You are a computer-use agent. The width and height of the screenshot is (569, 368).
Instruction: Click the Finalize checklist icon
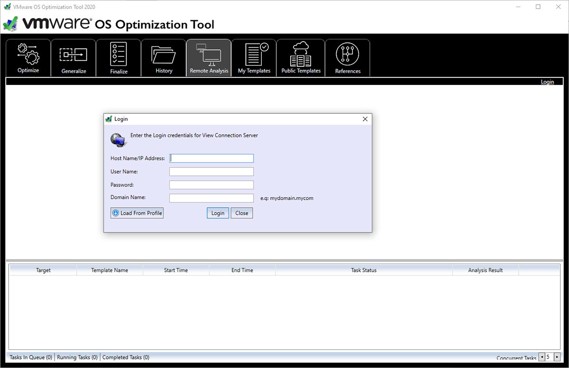click(118, 55)
